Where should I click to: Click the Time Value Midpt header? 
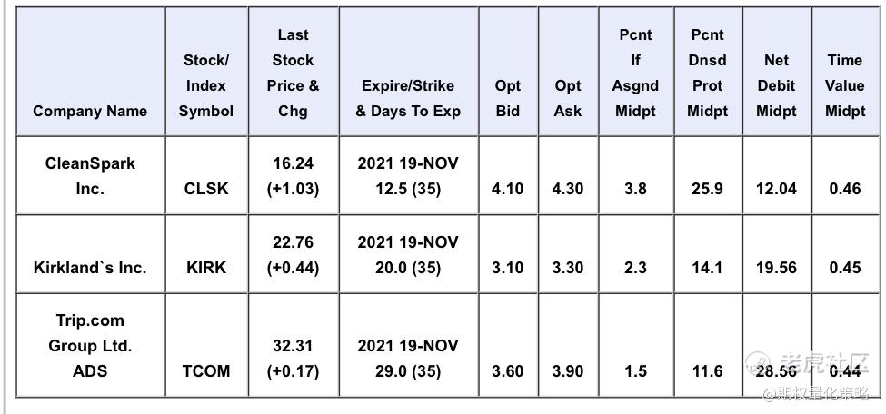[845, 86]
